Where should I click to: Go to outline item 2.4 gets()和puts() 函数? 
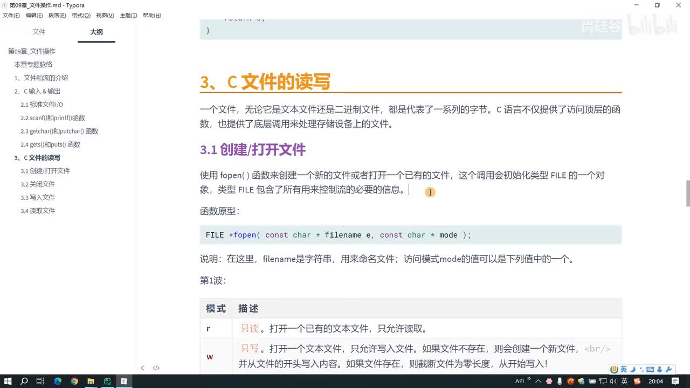pos(50,145)
